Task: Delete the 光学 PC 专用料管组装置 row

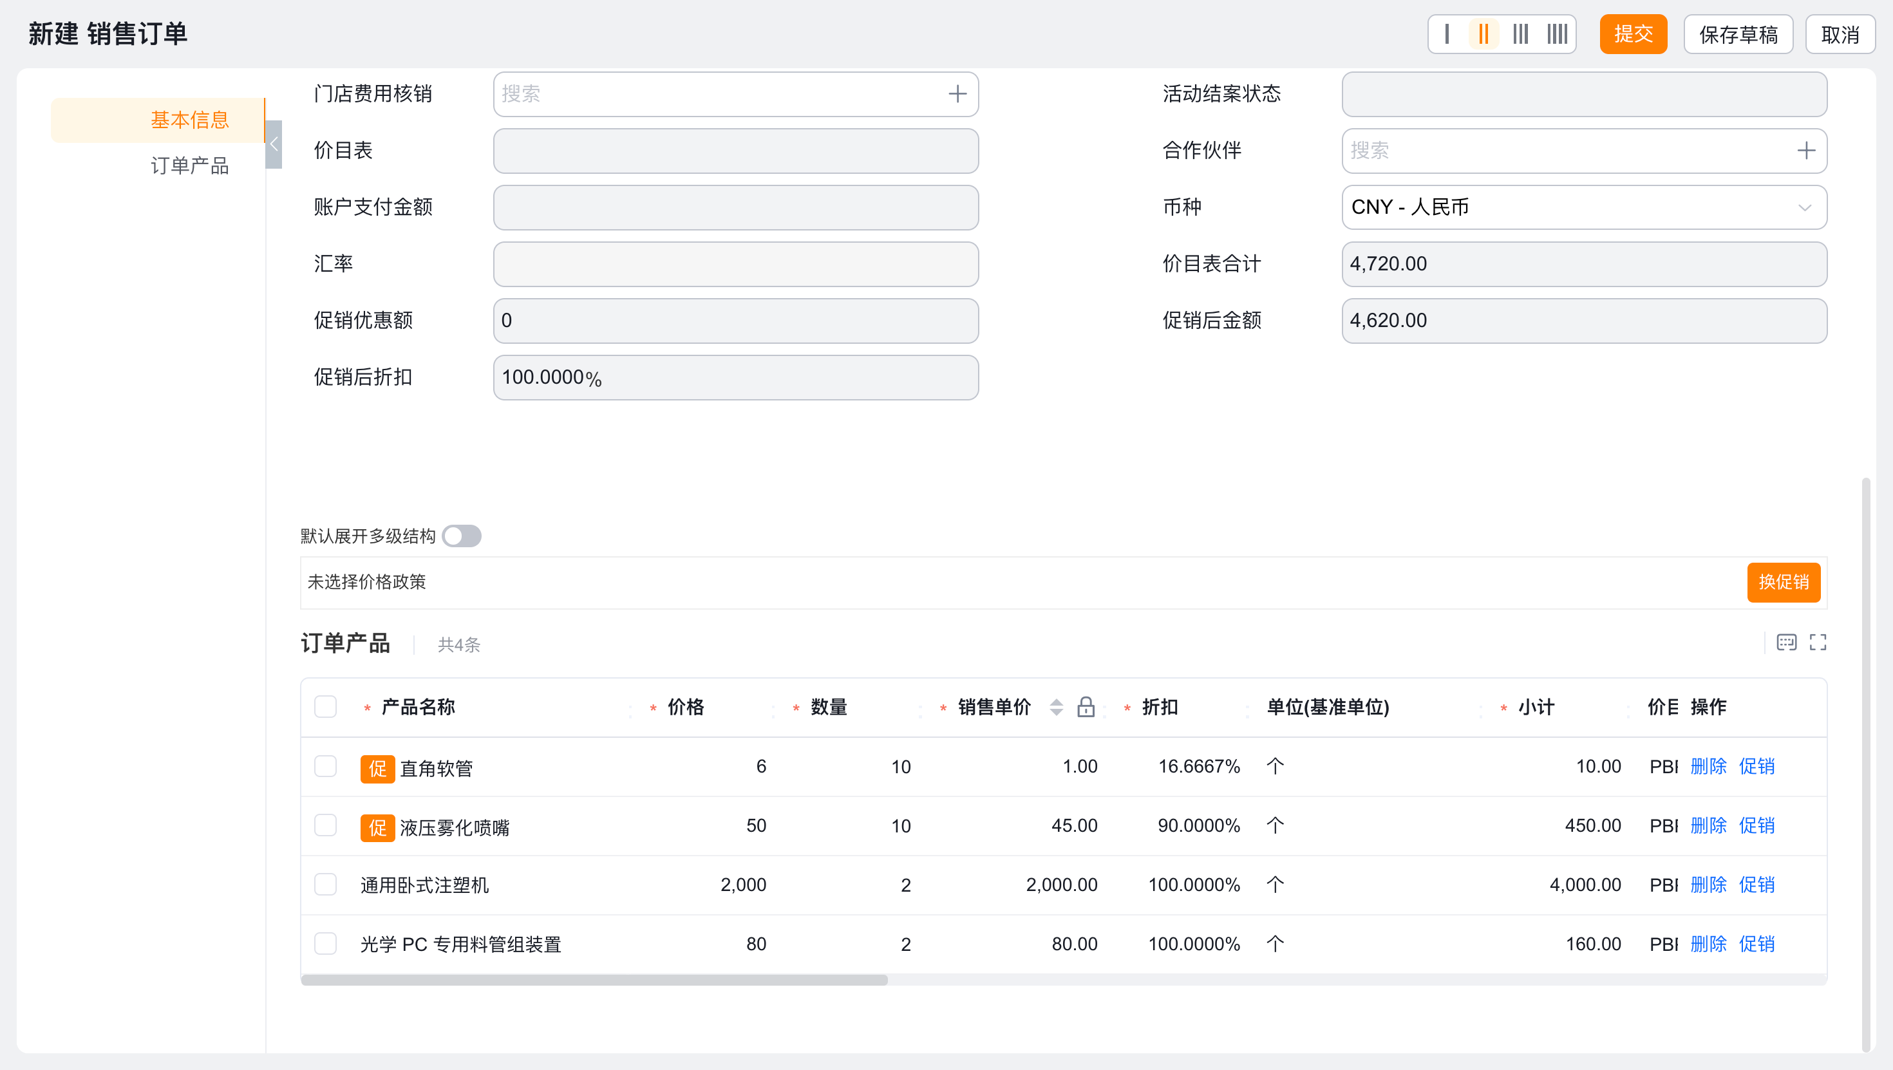Action: (x=1709, y=944)
